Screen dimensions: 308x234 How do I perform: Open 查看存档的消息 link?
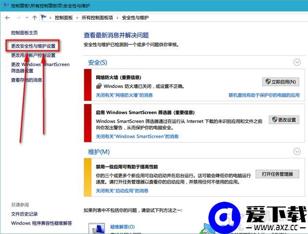click(x=26, y=80)
